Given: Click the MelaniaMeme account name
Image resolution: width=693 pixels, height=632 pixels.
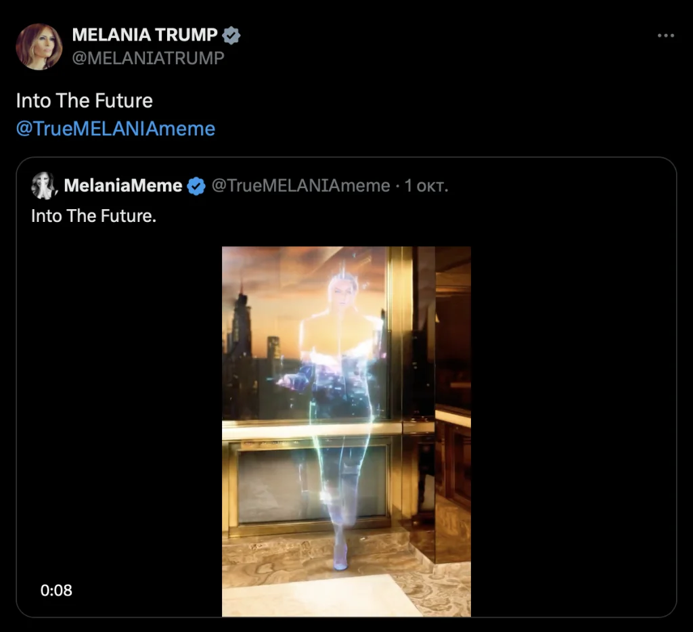Looking at the screenshot, I should [123, 186].
